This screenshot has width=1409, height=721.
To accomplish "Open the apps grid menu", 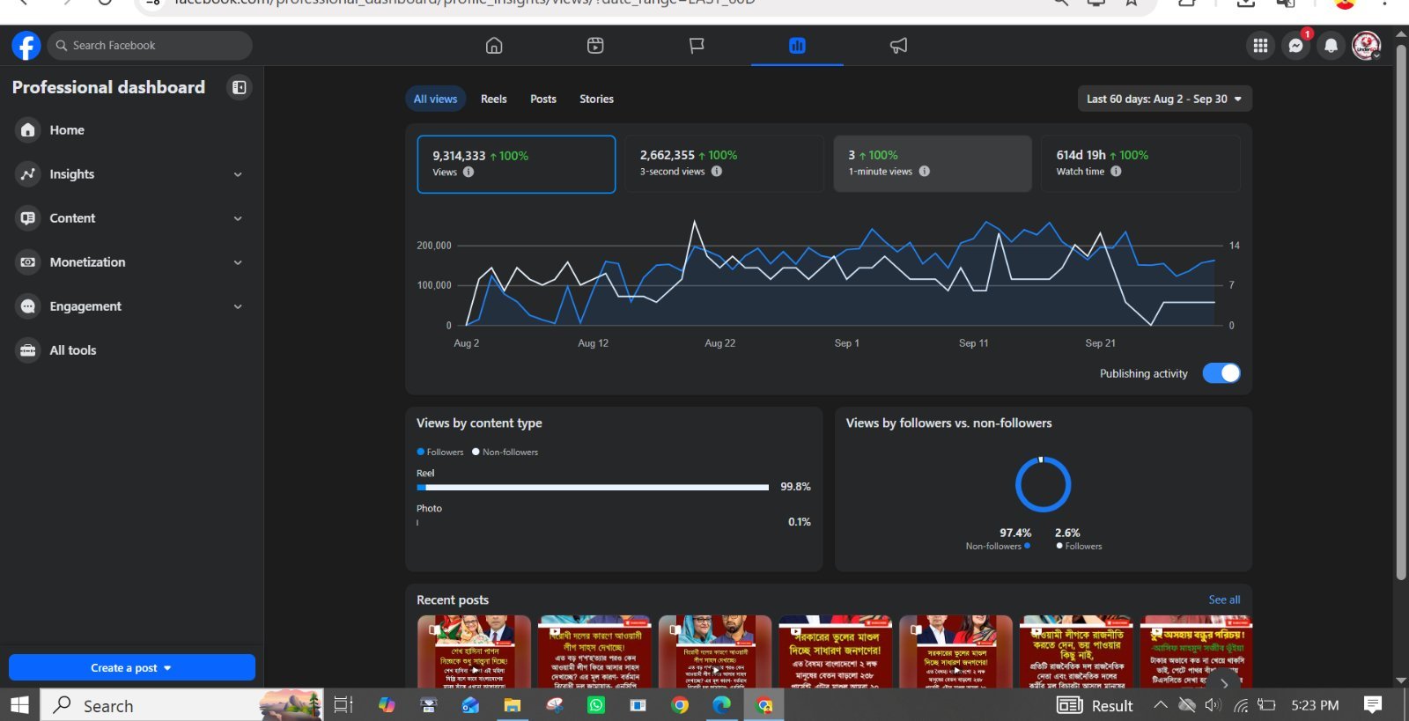I will [1260, 46].
